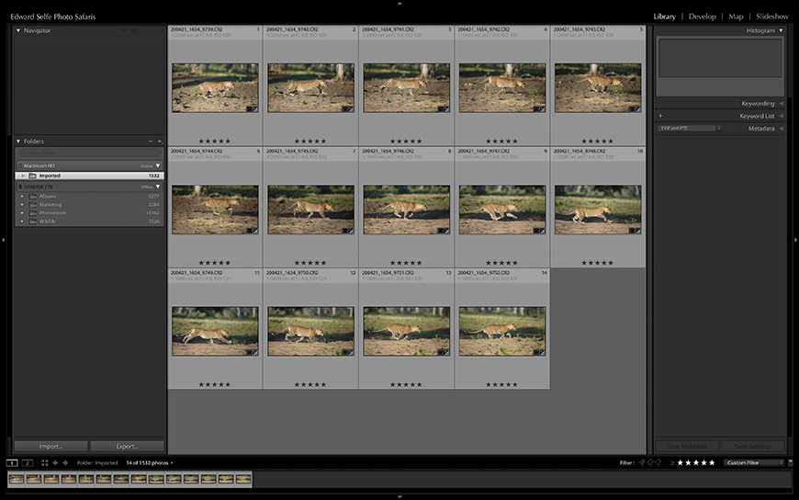799x500 pixels.
Task: Expand the Keywording panel
Action: point(781,104)
